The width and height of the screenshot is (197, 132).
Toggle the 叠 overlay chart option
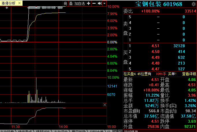tap(71, 3)
